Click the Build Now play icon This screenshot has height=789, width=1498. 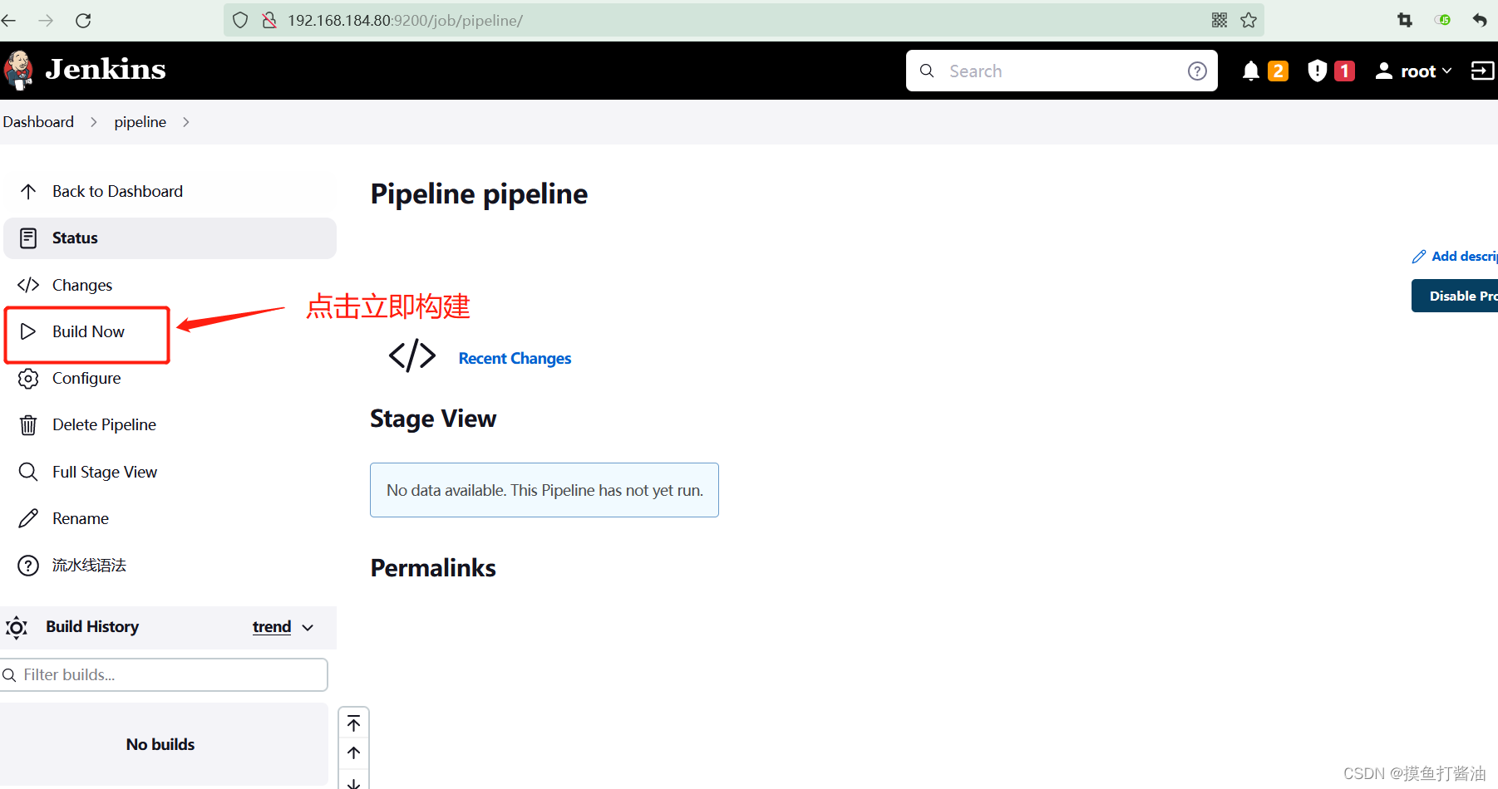click(28, 331)
